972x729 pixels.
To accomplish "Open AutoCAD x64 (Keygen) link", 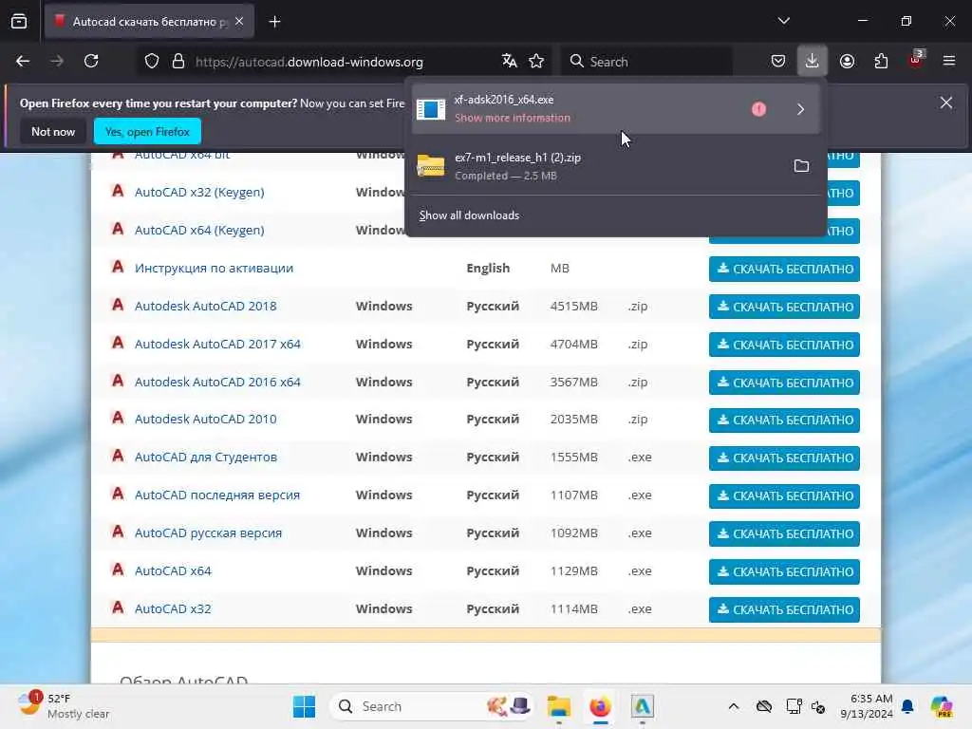I will pos(199,230).
